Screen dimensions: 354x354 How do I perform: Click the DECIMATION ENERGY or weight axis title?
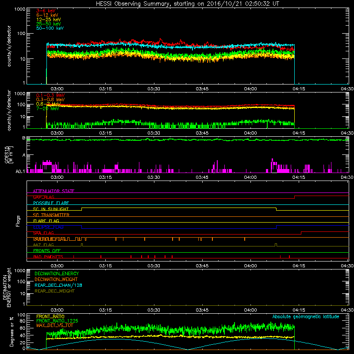[7, 287]
